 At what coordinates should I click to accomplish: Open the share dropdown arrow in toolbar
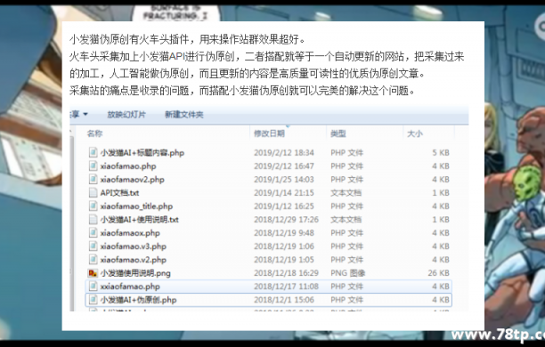(85, 114)
